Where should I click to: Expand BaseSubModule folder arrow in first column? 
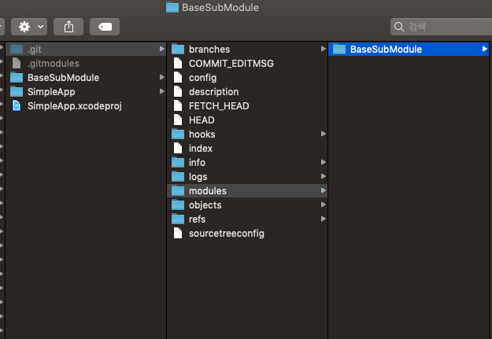162,77
